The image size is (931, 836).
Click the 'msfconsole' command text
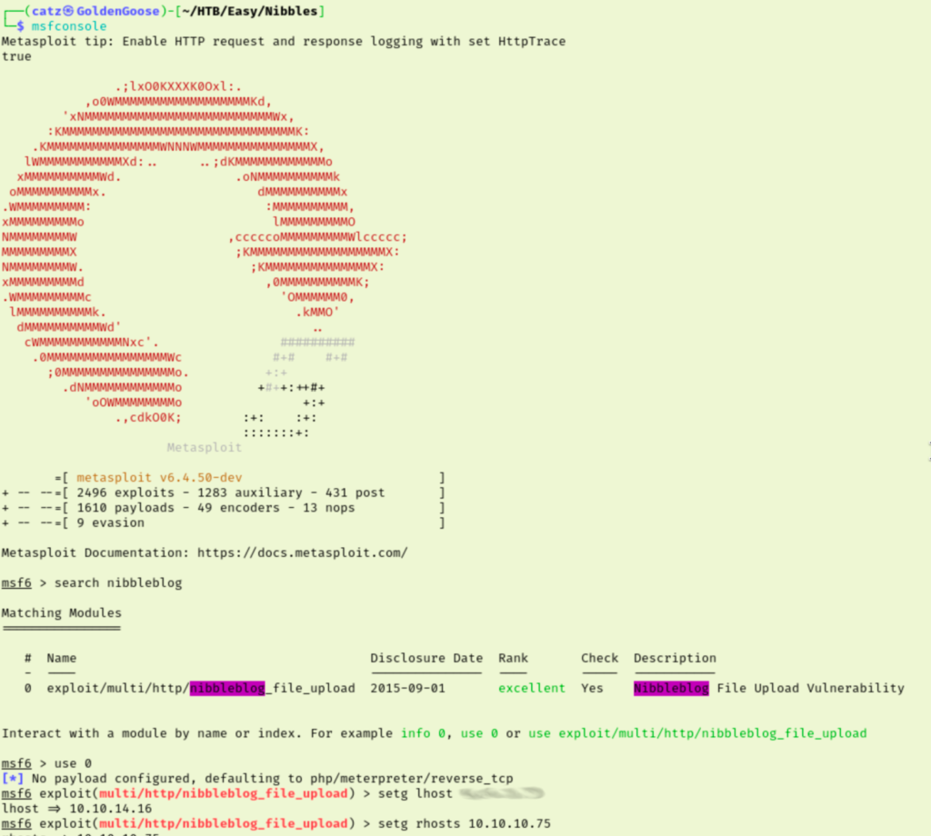[69, 26]
